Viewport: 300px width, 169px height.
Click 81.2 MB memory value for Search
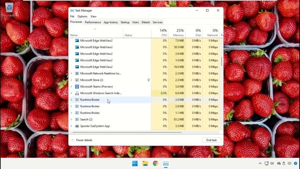(179, 119)
